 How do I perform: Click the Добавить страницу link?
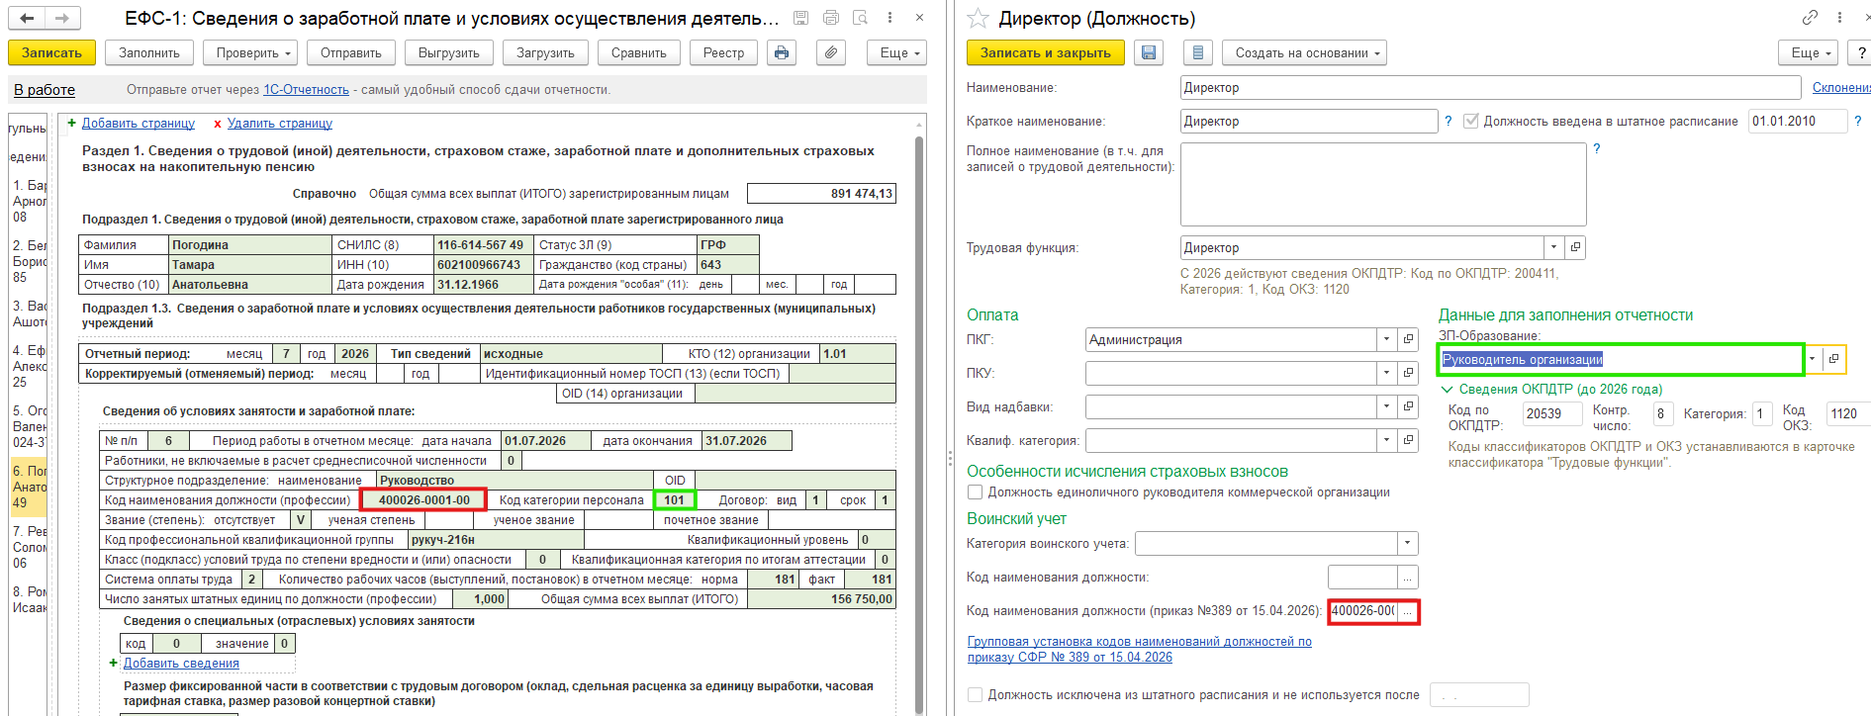point(139,124)
